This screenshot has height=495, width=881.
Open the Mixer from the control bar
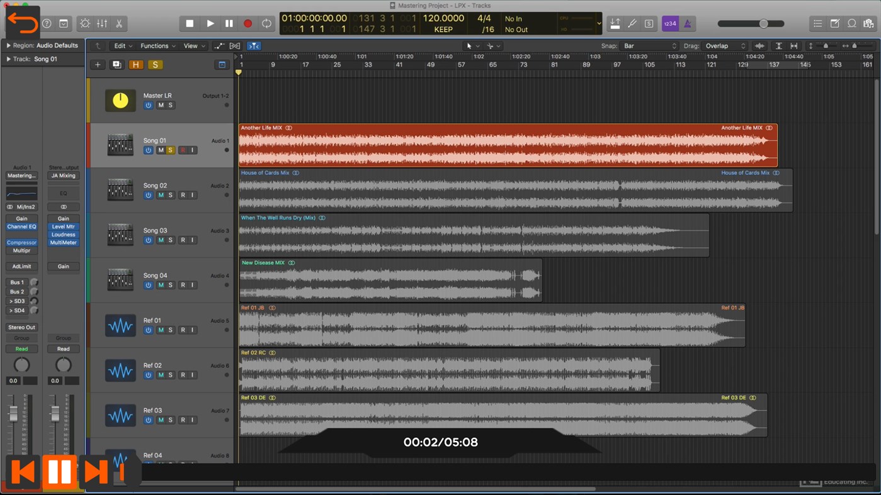[x=102, y=23]
